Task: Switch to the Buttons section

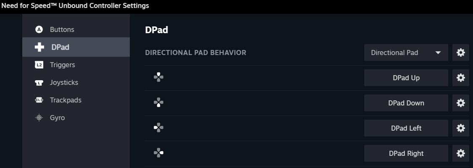Action: 62,29
